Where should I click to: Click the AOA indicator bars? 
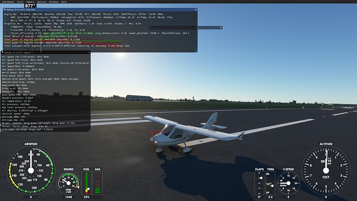(97, 183)
